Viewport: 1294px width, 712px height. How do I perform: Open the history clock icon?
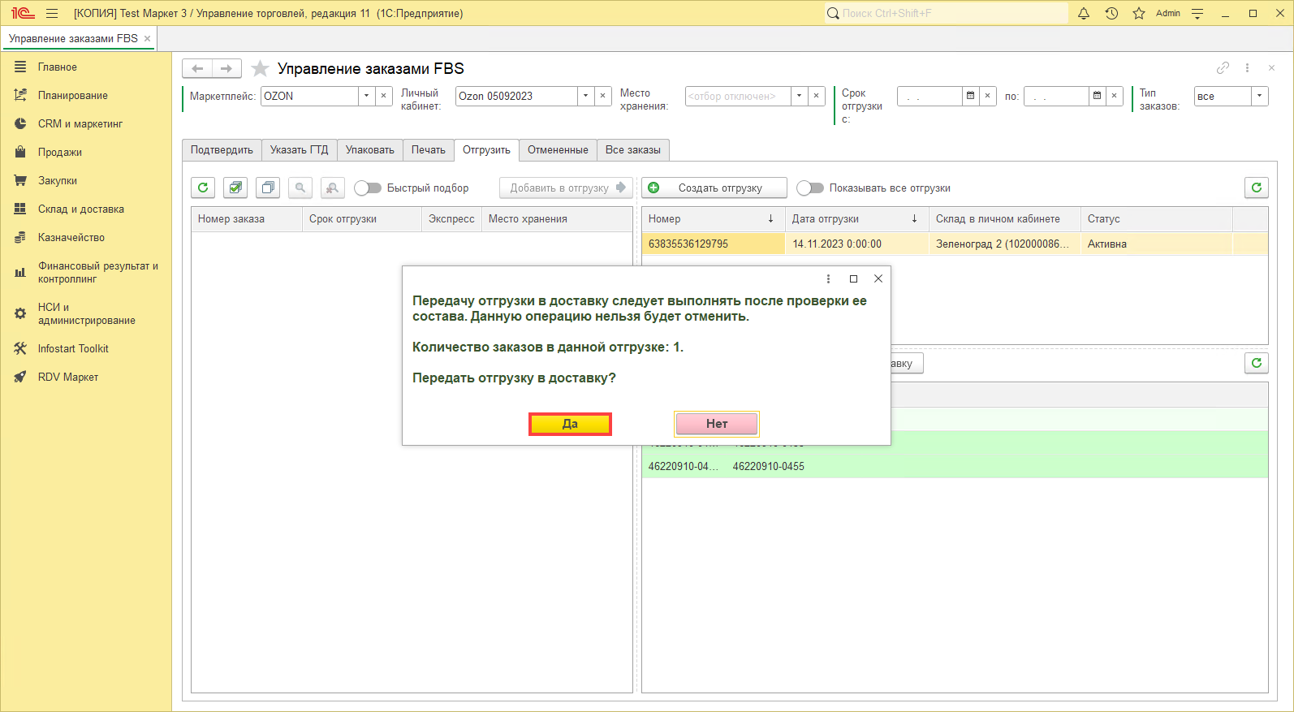(1111, 14)
